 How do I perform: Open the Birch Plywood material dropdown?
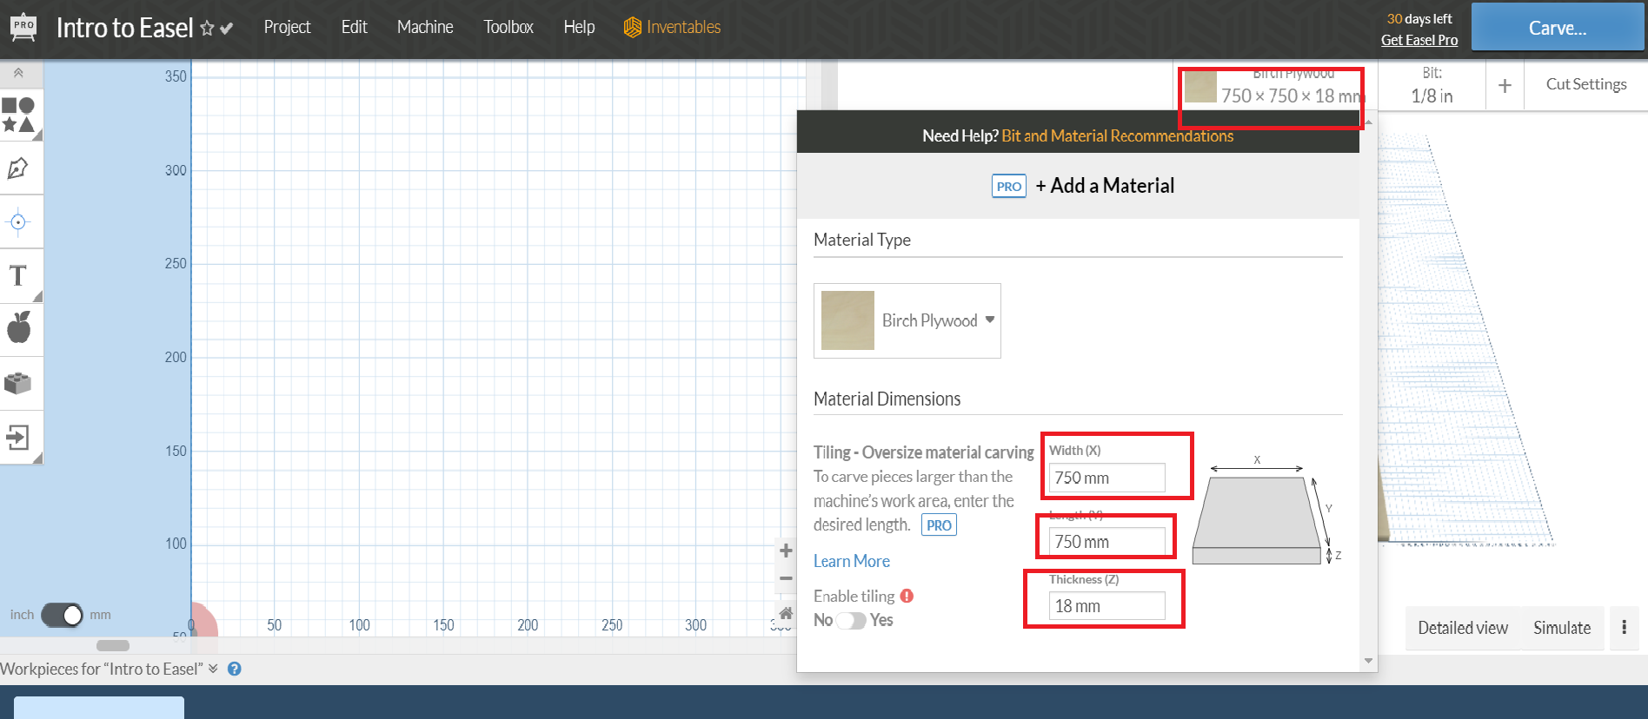pos(907,320)
